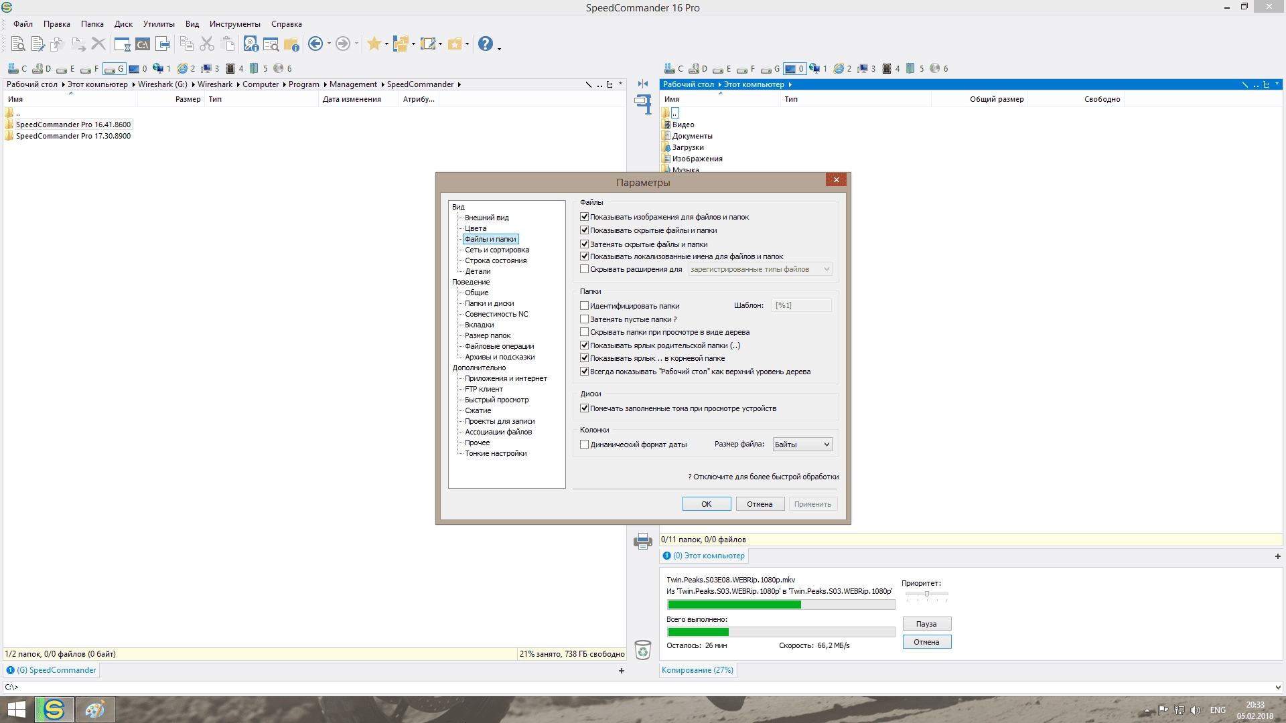Viewport: 1286px width, 723px height.
Task: Toggle 'Показывать изображения для файлов и папок' checkbox
Action: 584,217
